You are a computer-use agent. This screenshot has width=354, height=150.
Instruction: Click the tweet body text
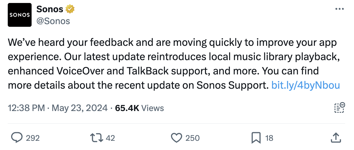(x=174, y=64)
